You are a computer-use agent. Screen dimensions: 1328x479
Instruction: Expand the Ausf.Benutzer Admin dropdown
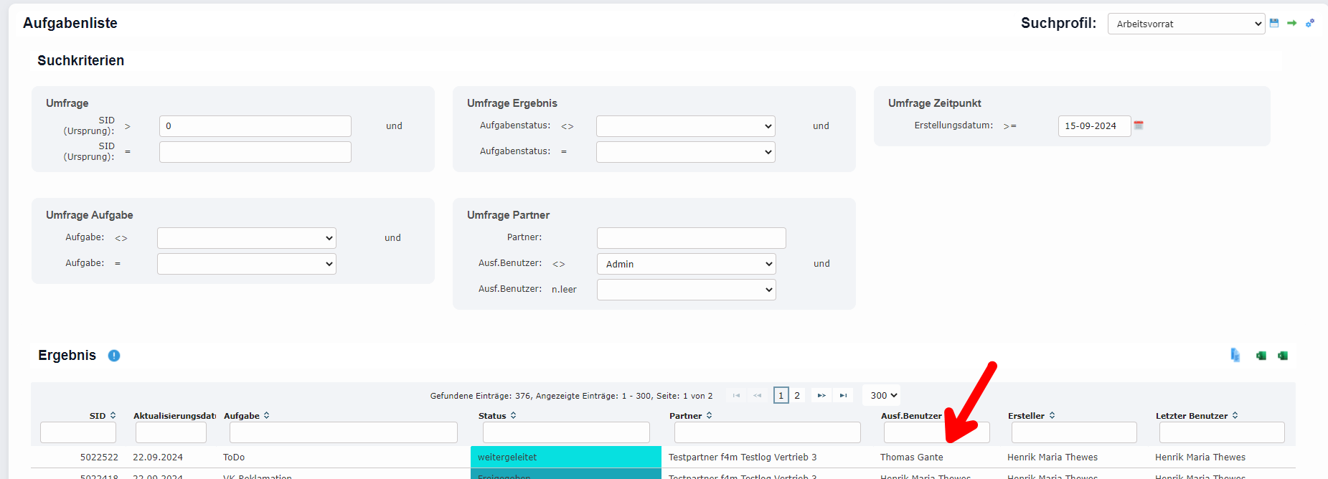click(x=686, y=264)
